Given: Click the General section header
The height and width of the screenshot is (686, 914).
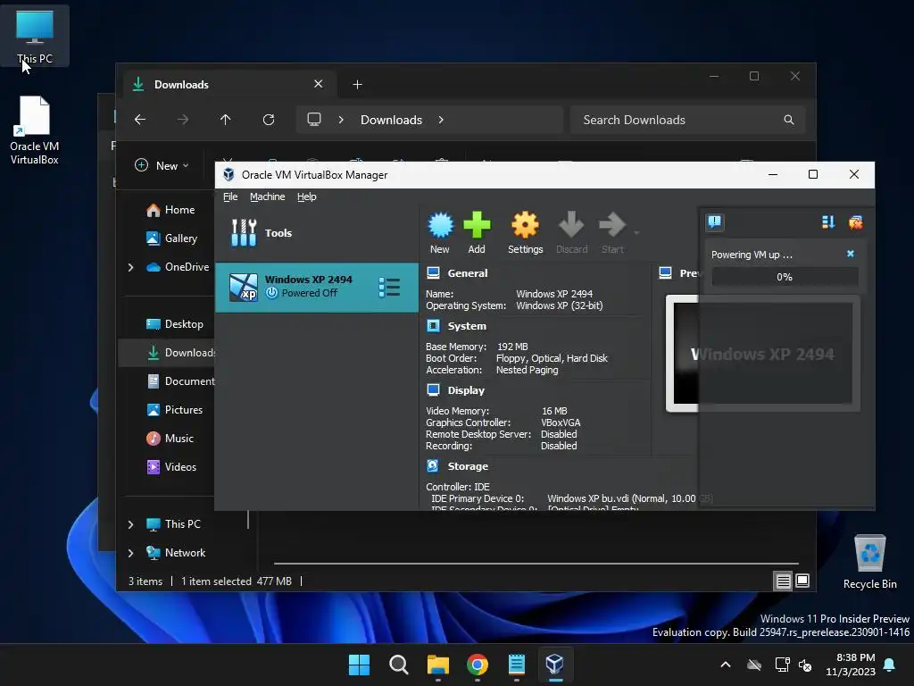Looking at the screenshot, I should (468, 273).
